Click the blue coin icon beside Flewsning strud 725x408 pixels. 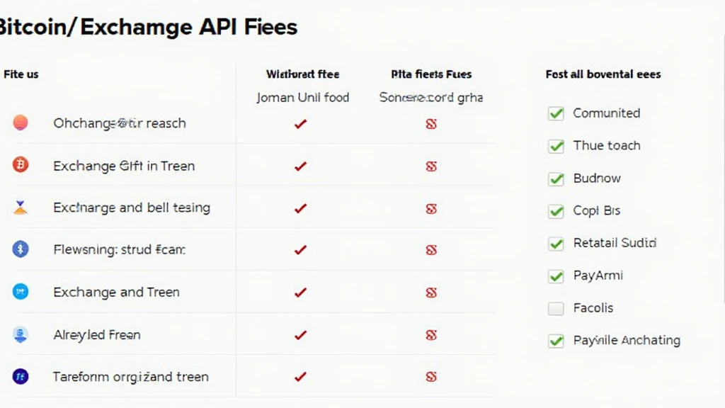pyautogui.click(x=21, y=249)
